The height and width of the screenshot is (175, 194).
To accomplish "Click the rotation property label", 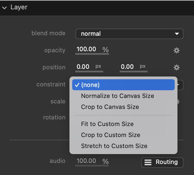I will tap(54, 117).
